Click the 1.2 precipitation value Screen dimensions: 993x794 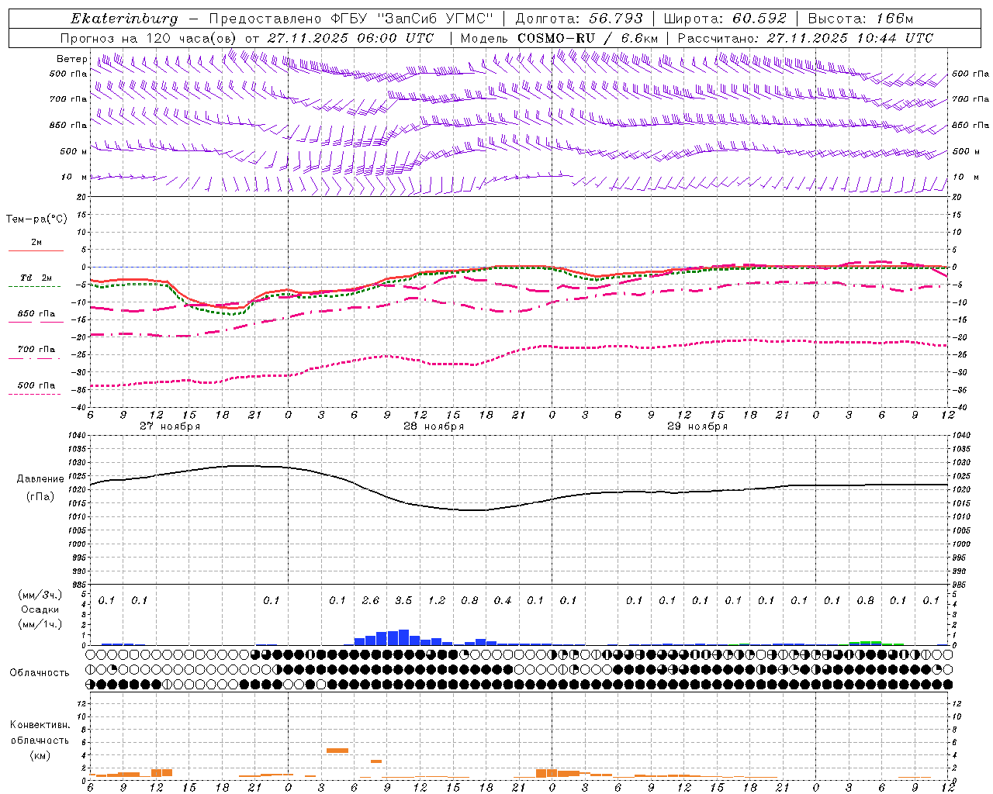coord(437,600)
